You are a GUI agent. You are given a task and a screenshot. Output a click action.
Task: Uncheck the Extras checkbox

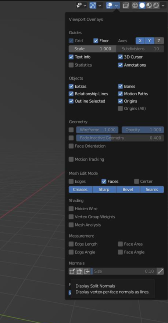71,86
